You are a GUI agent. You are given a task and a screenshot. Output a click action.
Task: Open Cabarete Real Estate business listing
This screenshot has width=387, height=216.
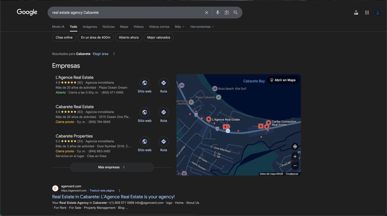(74, 107)
